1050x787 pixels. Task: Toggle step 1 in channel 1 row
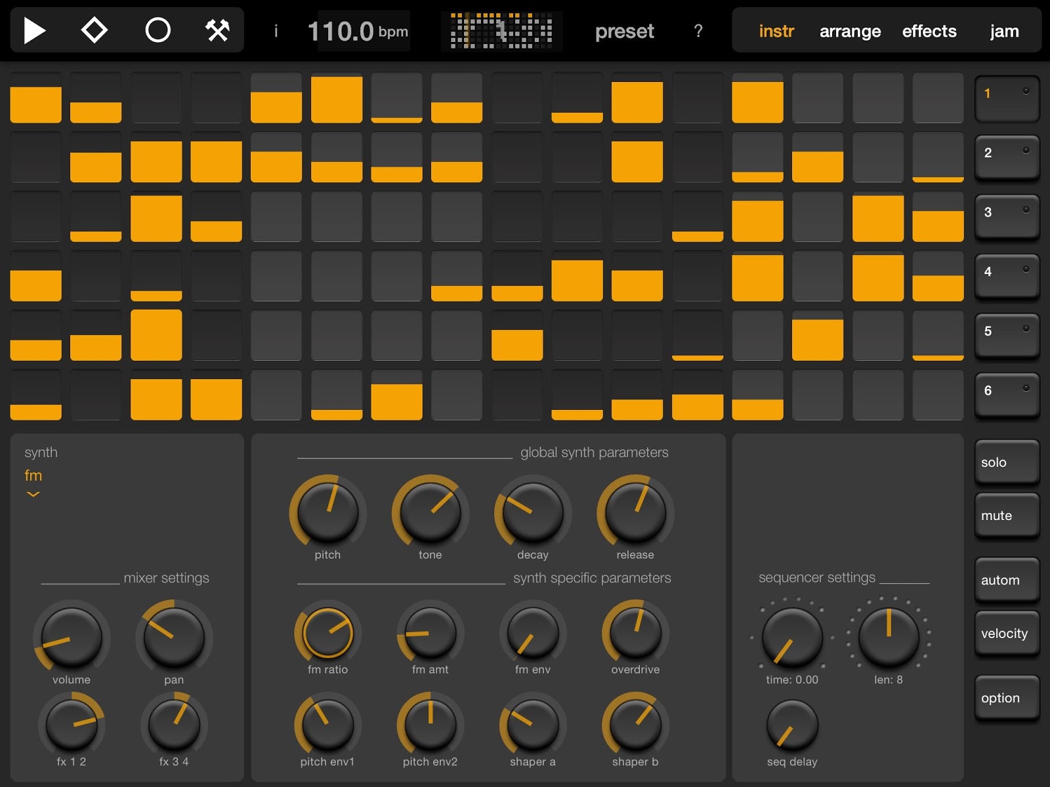[x=36, y=98]
